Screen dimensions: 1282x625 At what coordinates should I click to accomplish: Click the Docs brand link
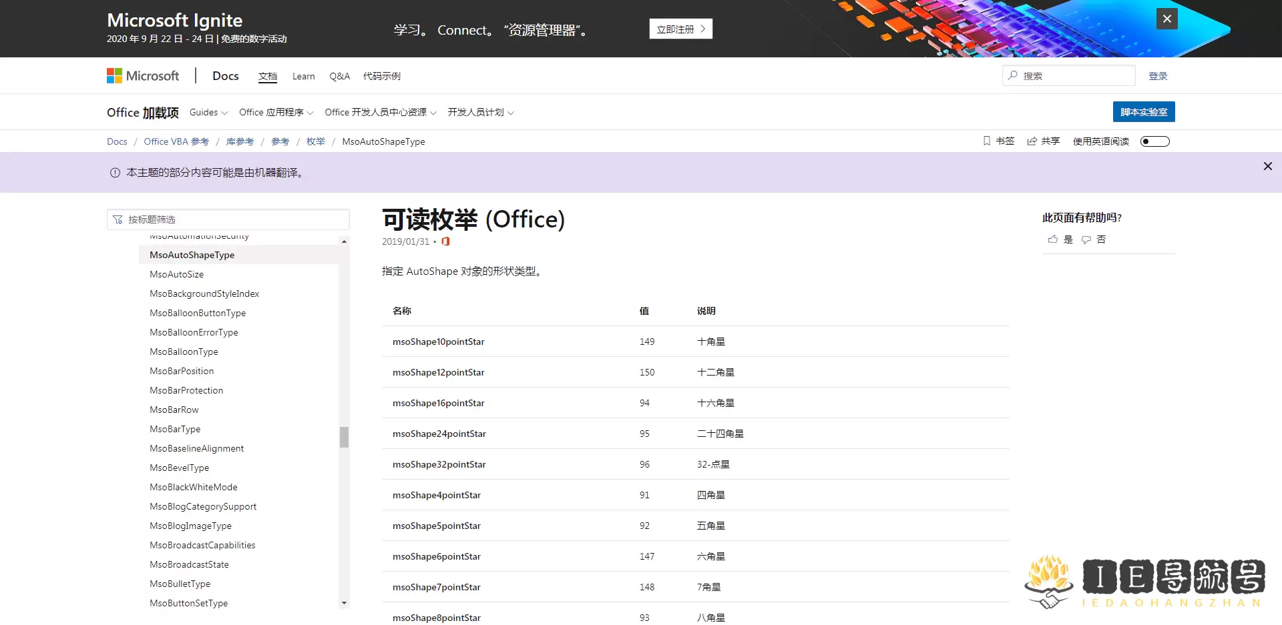click(226, 76)
